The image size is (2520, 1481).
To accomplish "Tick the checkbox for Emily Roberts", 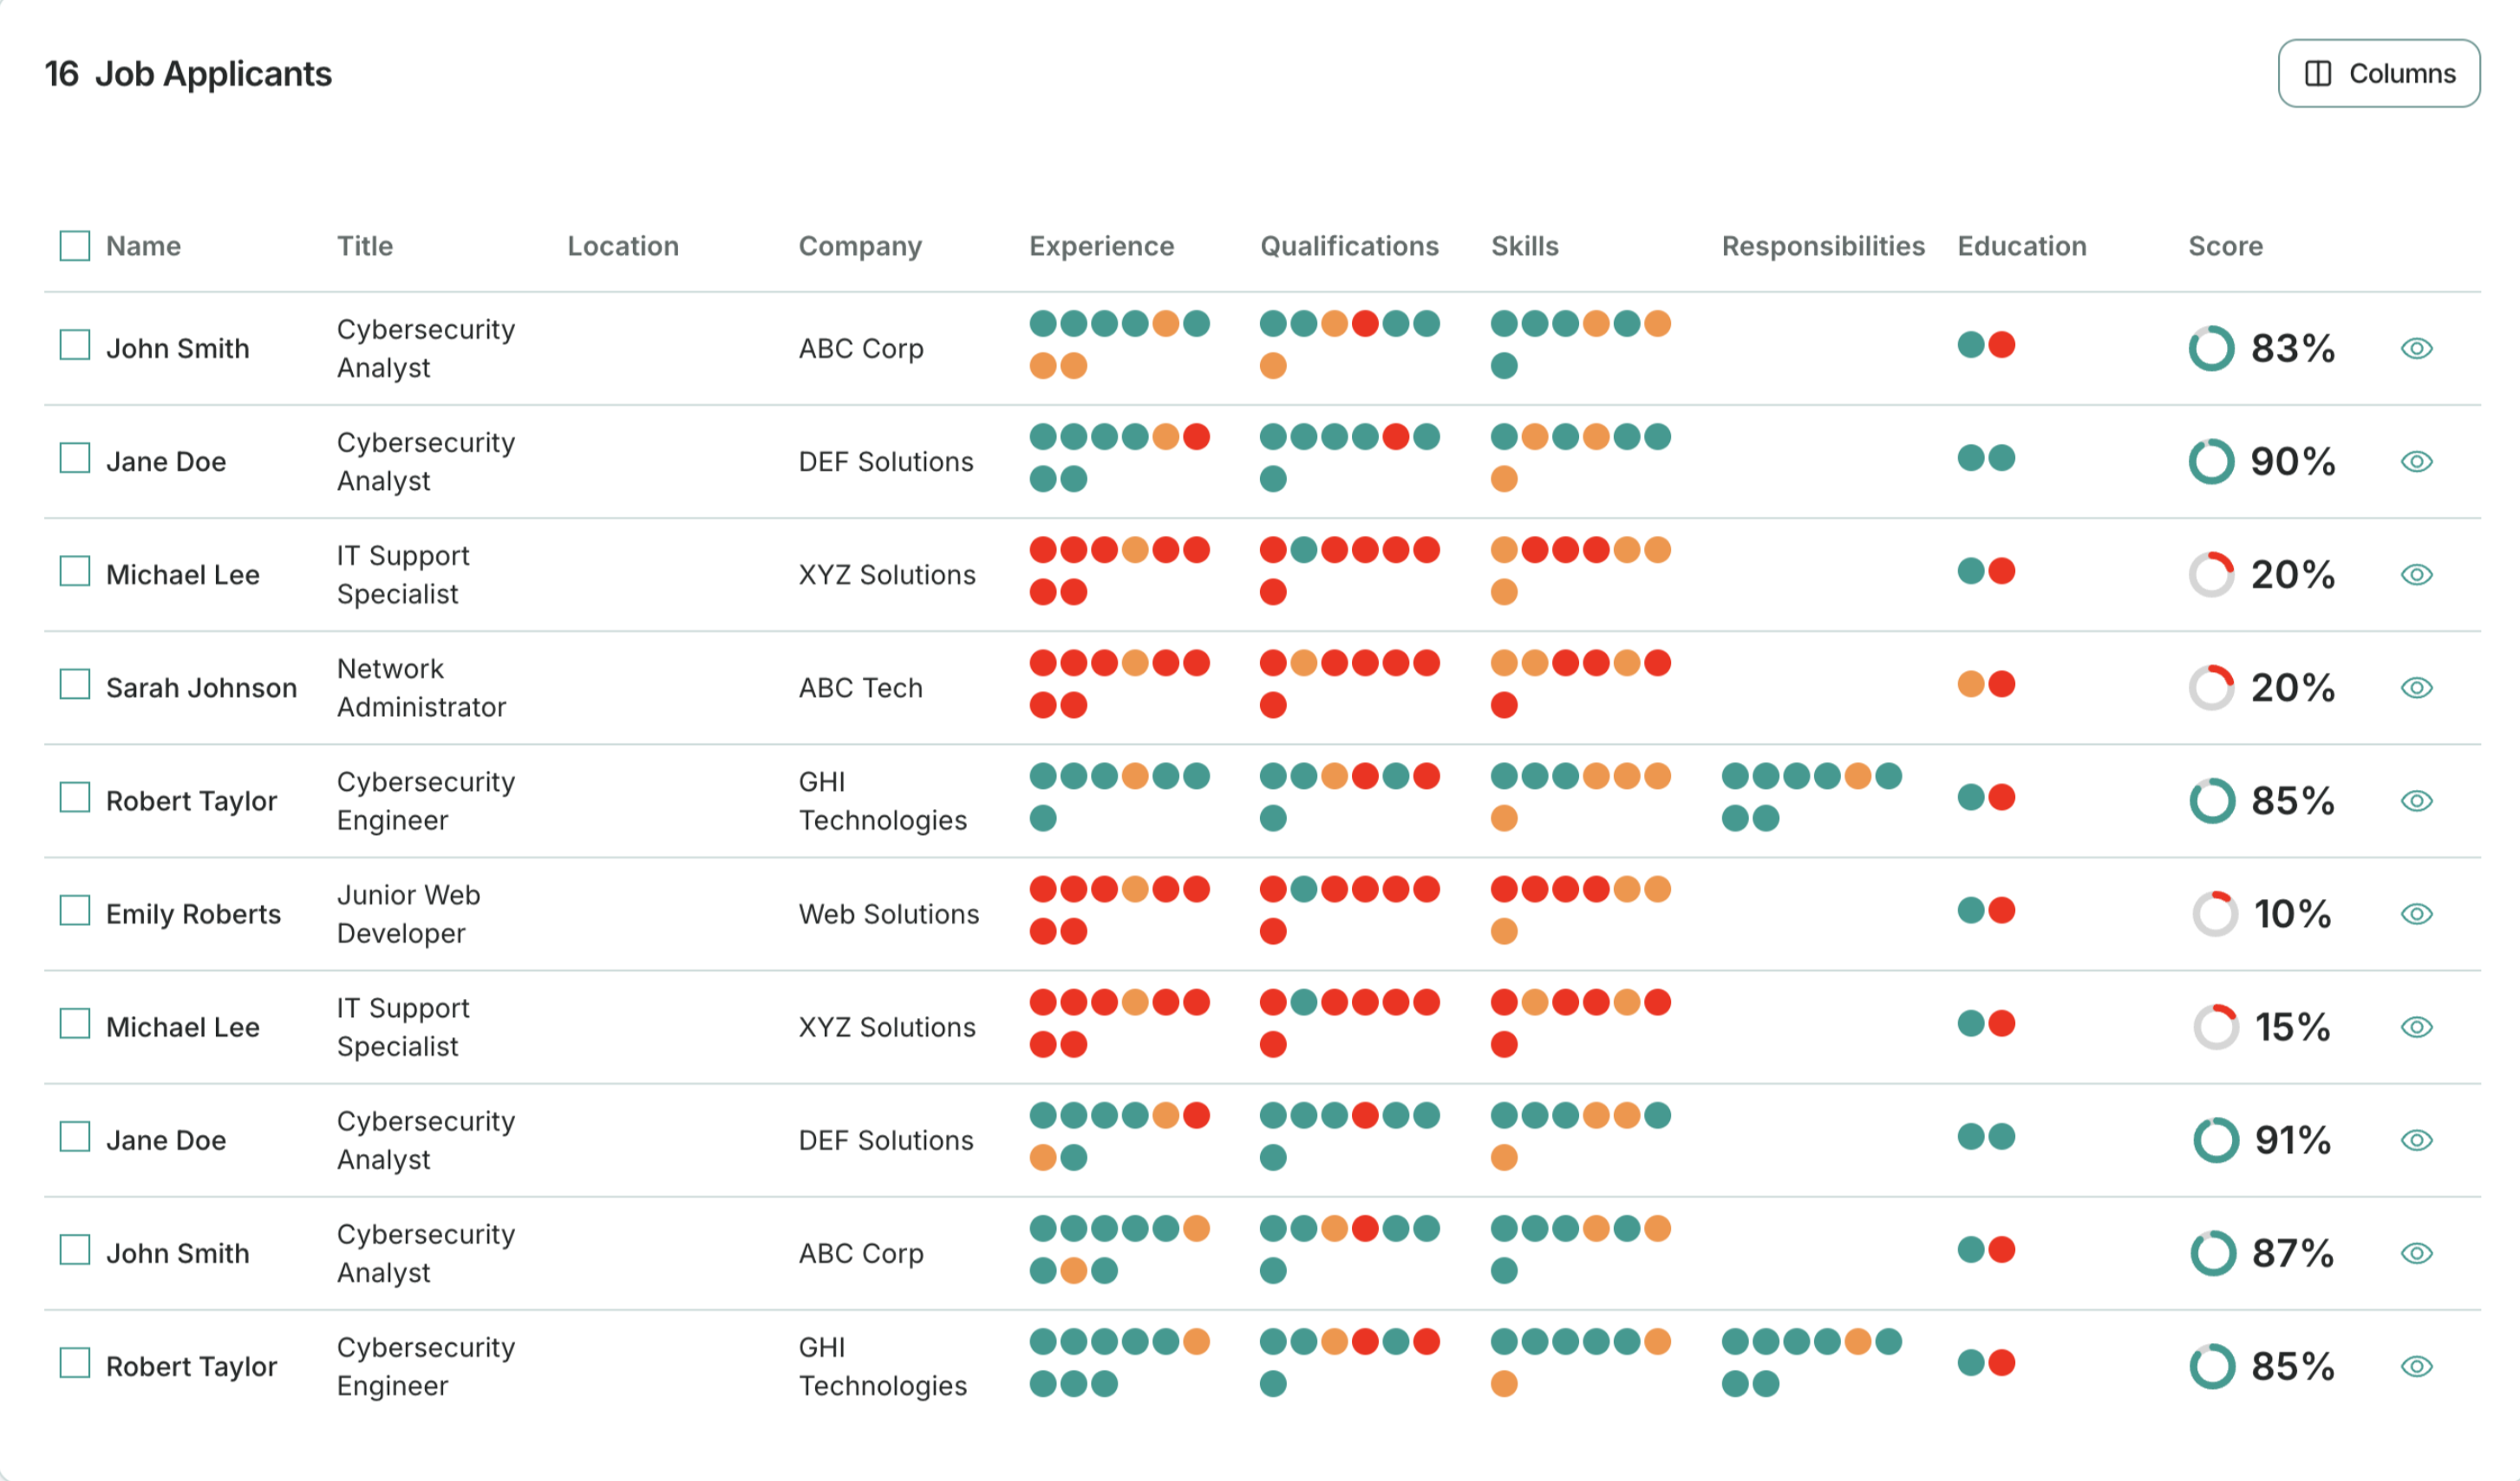I will click(x=75, y=910).
